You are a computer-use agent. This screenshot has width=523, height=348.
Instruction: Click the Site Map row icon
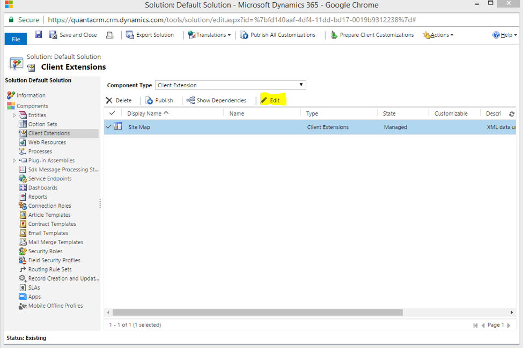117,126
